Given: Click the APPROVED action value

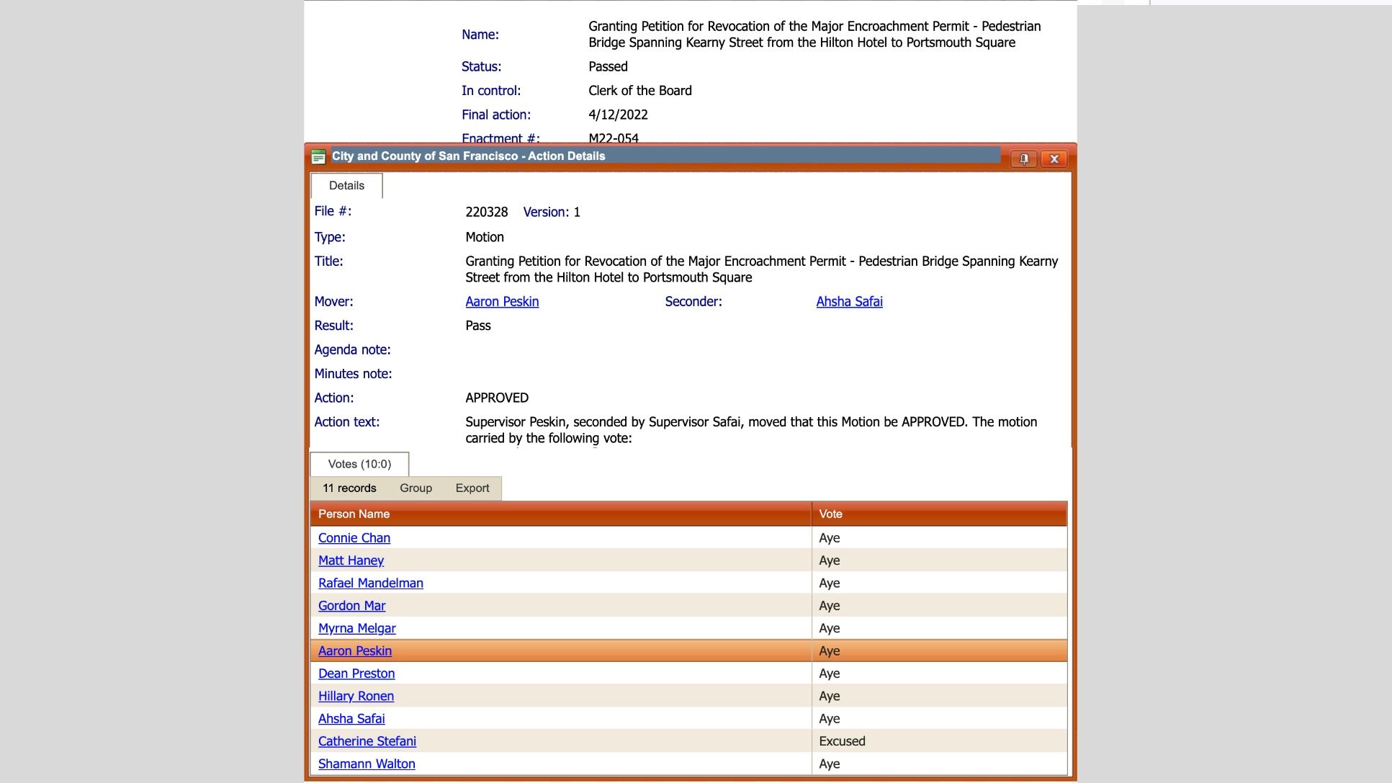Looking at the screenshot, I should click(x=497, y=398).
